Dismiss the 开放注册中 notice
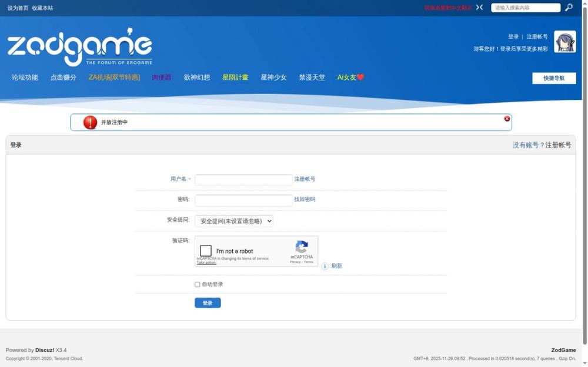Screen dimensions: 588x367 click(x=507, y=118)
